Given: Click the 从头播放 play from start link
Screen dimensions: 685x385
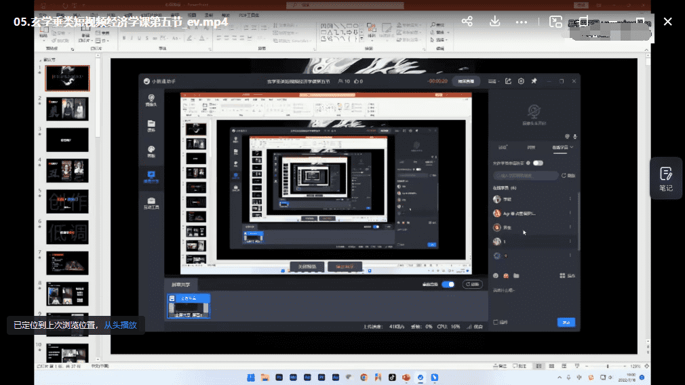Looking at the screenshot, I should pyautogui.click(x=120, y=325).
